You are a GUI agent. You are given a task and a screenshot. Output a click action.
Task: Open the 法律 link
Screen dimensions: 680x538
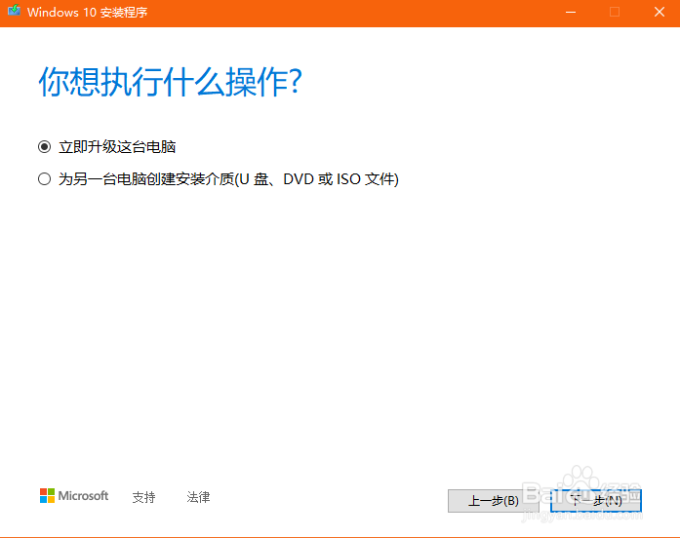(198, 497)
